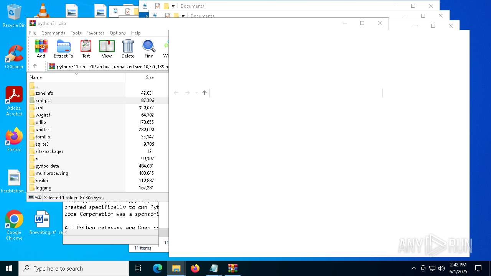The image size is (491, 276).
Task: Click the Back arrow in Explorer window
Action: tap(176, 93)
